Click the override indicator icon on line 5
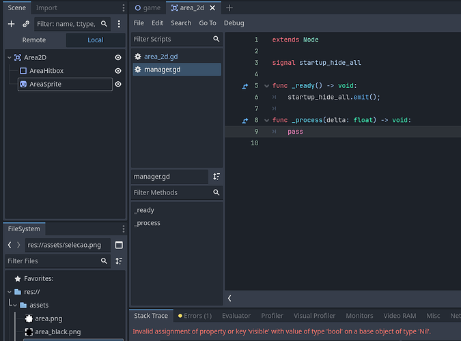This screenshot has height=341, width=461. point(245,86)
